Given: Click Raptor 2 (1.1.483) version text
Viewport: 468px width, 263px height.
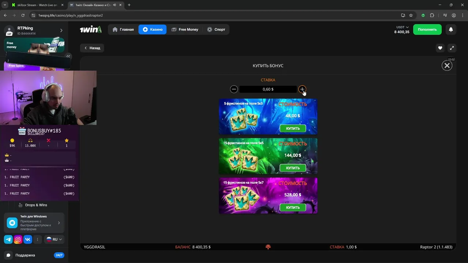Looking at the screenshot, I should pyautogui.click(x=436, y=247).
